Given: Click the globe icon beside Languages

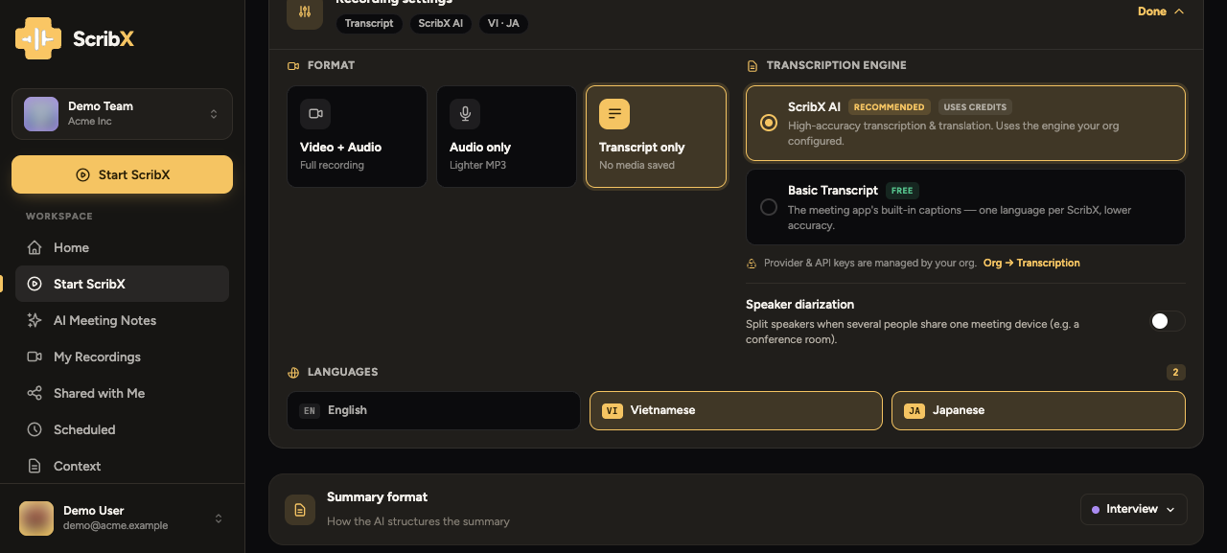Looking at the screenshot, I should (293, 372).
